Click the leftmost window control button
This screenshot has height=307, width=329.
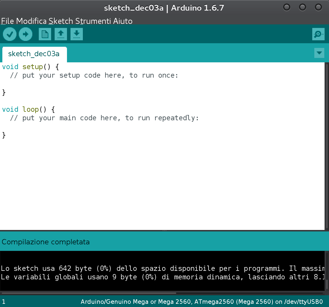point(287,7)
